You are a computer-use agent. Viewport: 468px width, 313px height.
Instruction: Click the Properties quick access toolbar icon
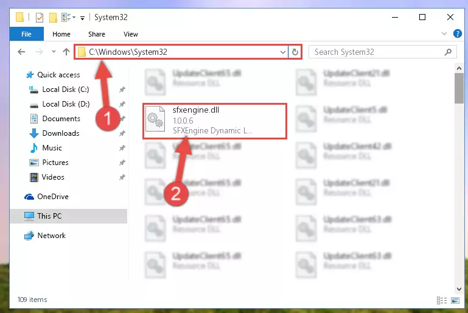(x=40, y=18)
